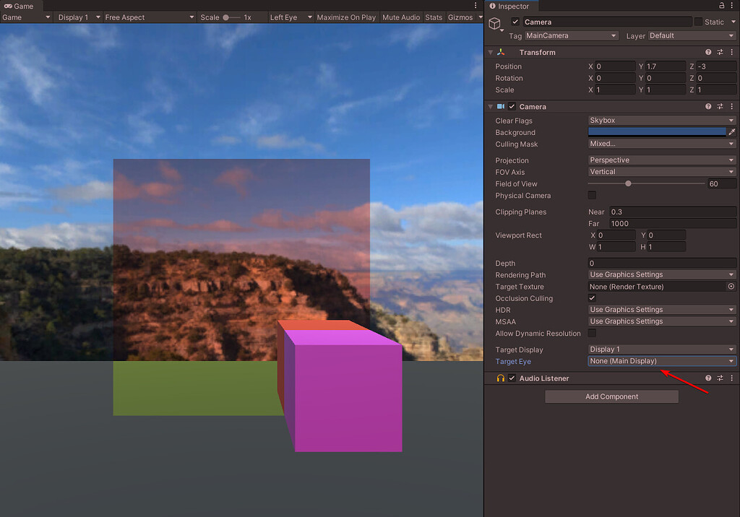Screen dimensions: 740x517
Task: Click the Camera component icon in the Inspector
Action: point(500,106)
